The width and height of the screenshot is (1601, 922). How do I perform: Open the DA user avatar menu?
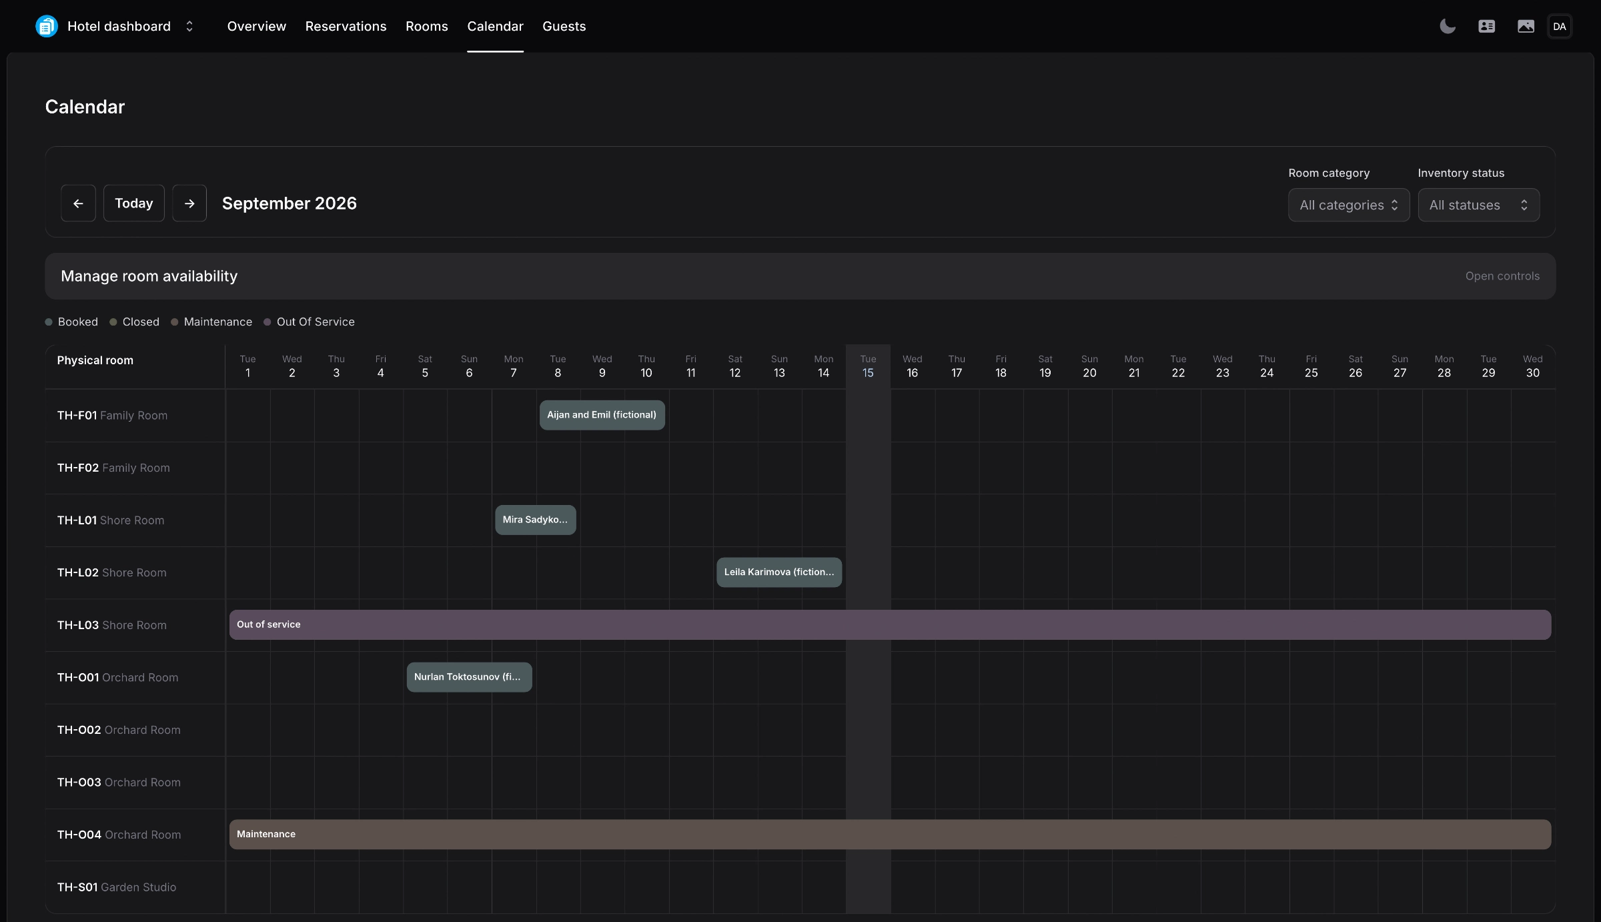[1559, 26]
